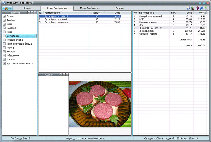Click the green globe key icon

click(x=206, y=8)
